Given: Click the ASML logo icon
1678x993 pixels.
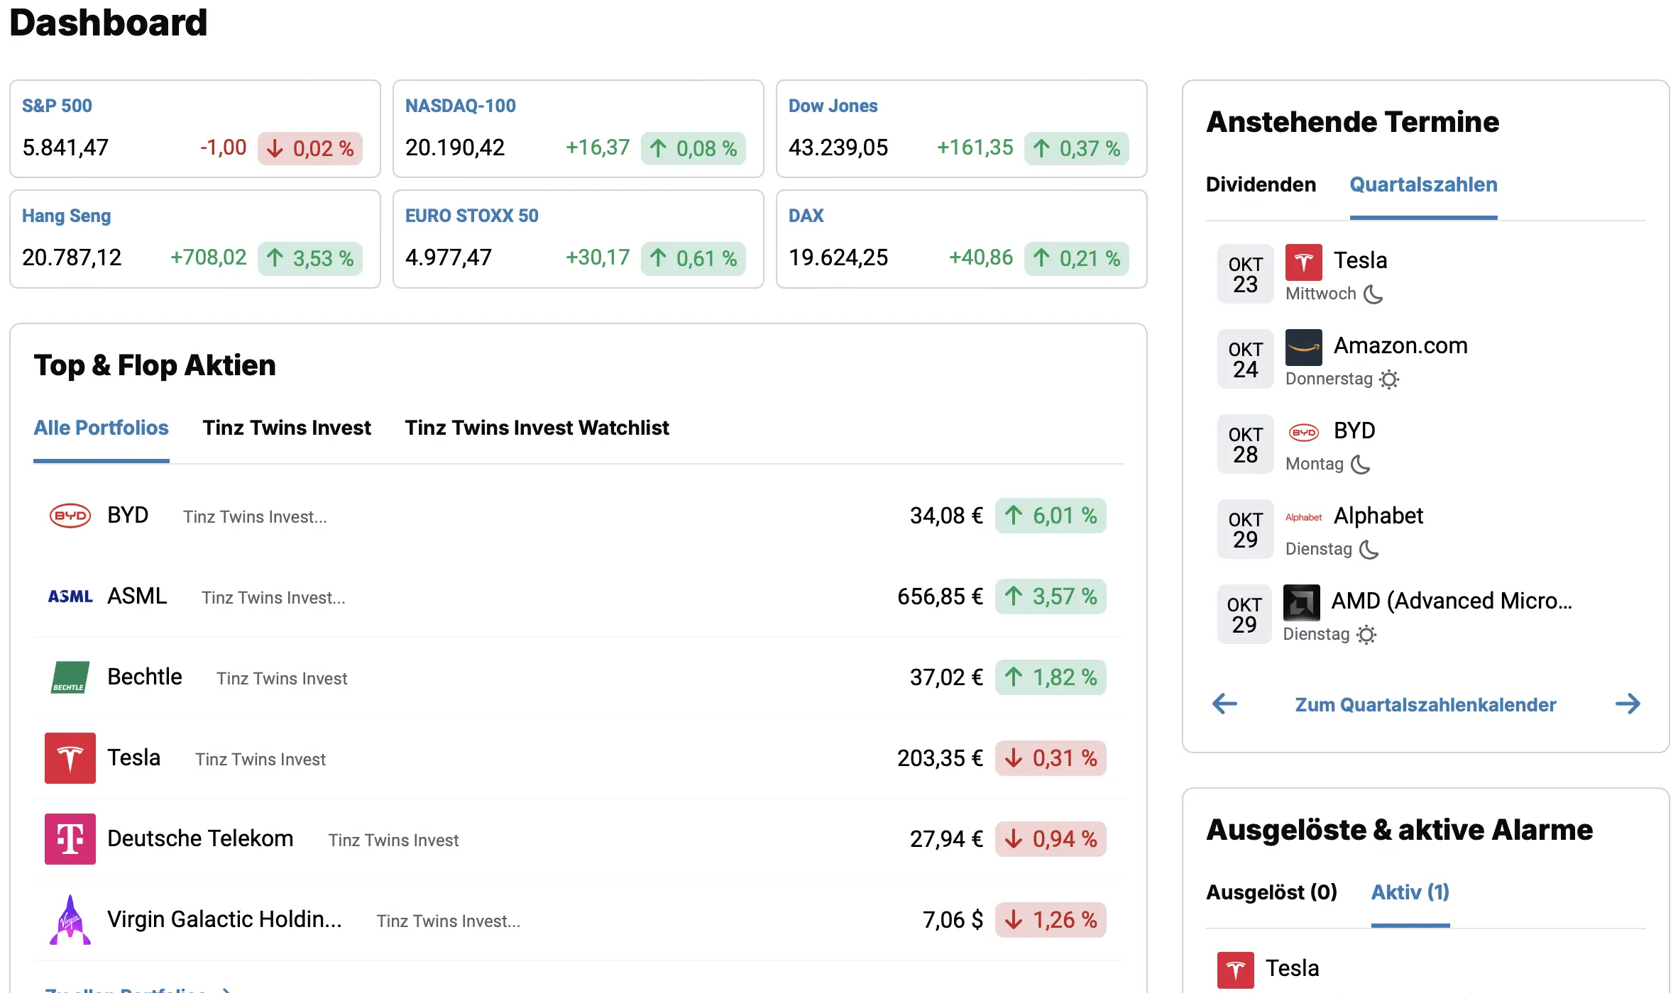Looking at the screenshot, I should [70, 597].
